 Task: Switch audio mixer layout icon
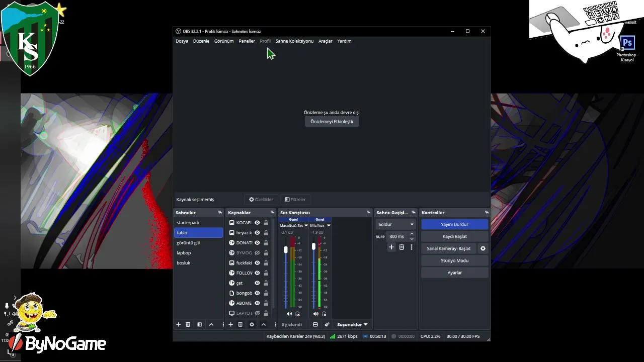click(315, 325)
